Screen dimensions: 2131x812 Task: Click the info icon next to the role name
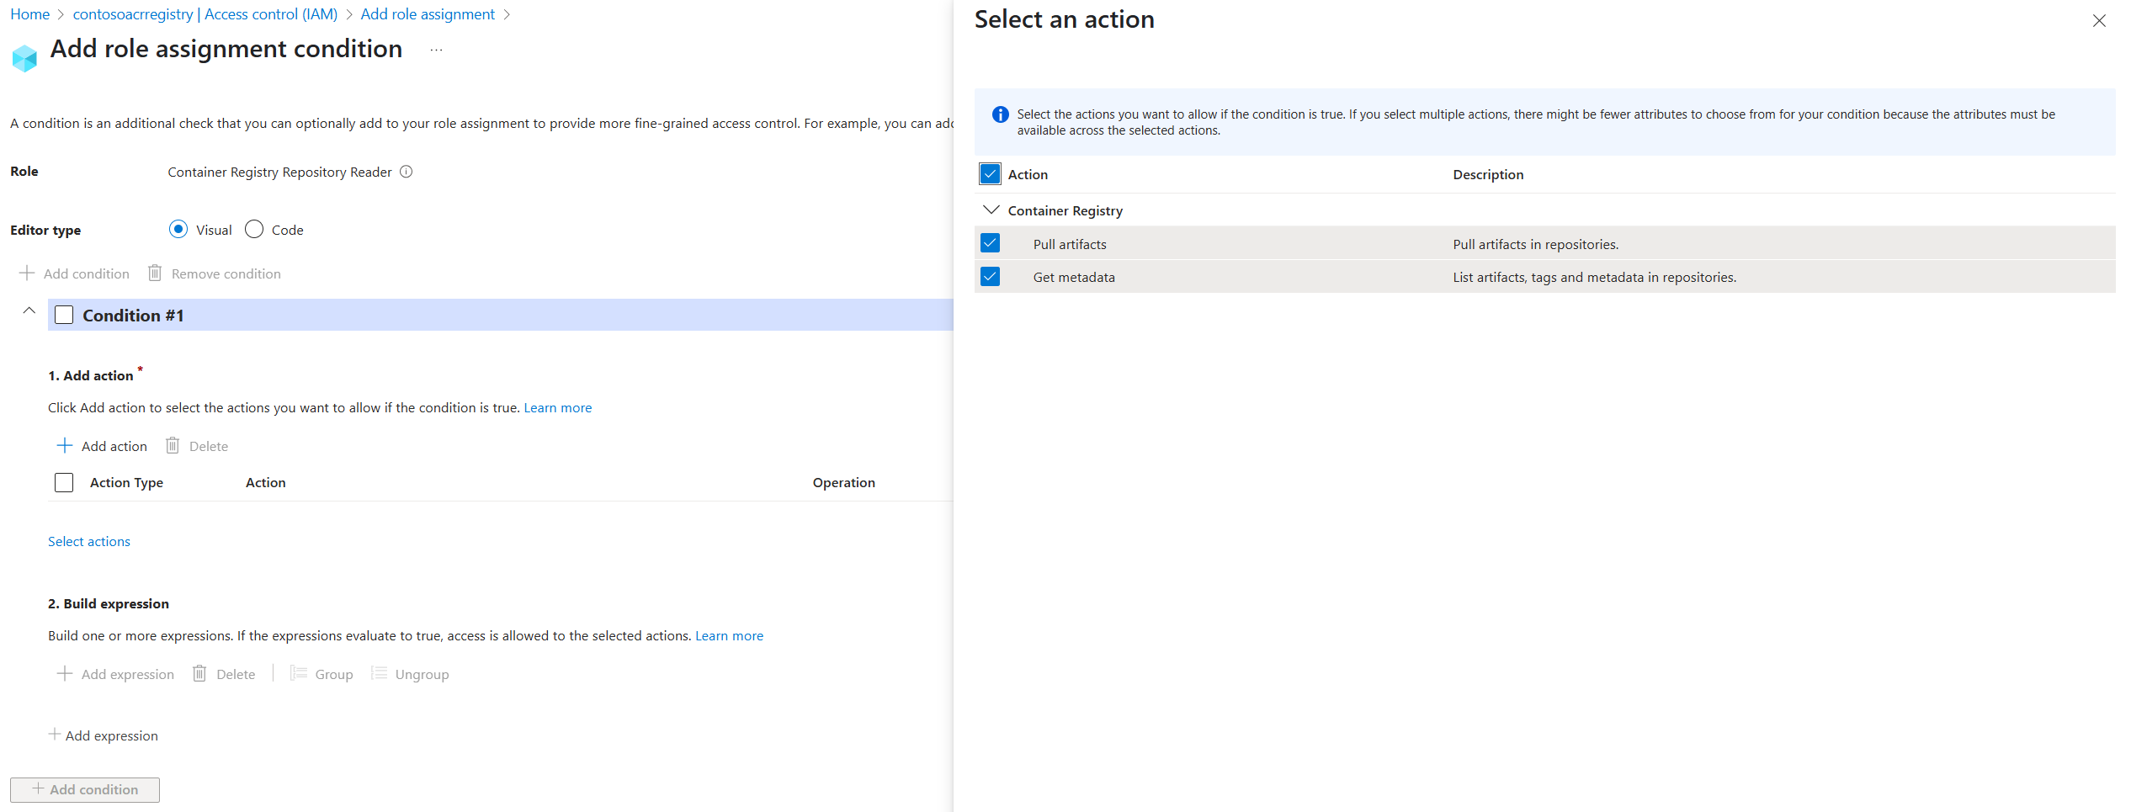pyautogui.click(x=406, y=172)
